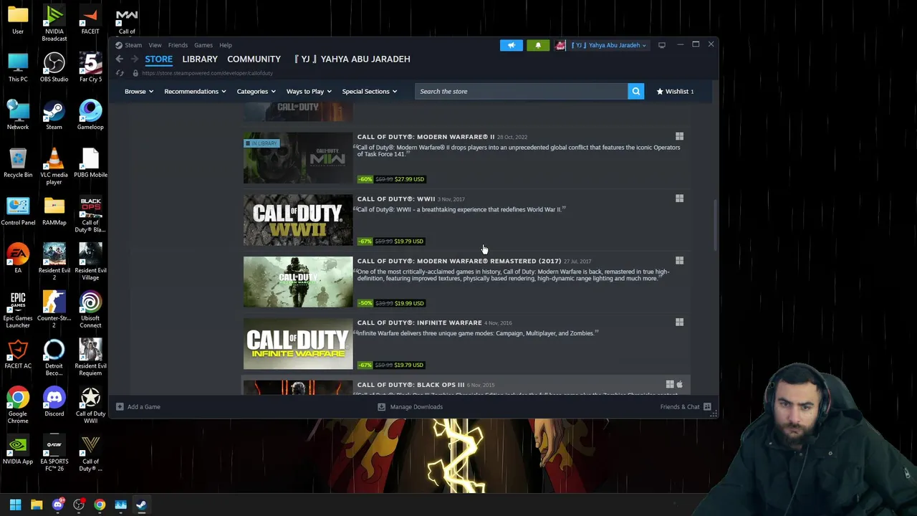Click the Apple platform icon on Black Ops III row
Screen dimensions: 917x516
pyautogui.click(x=679, y=385)
